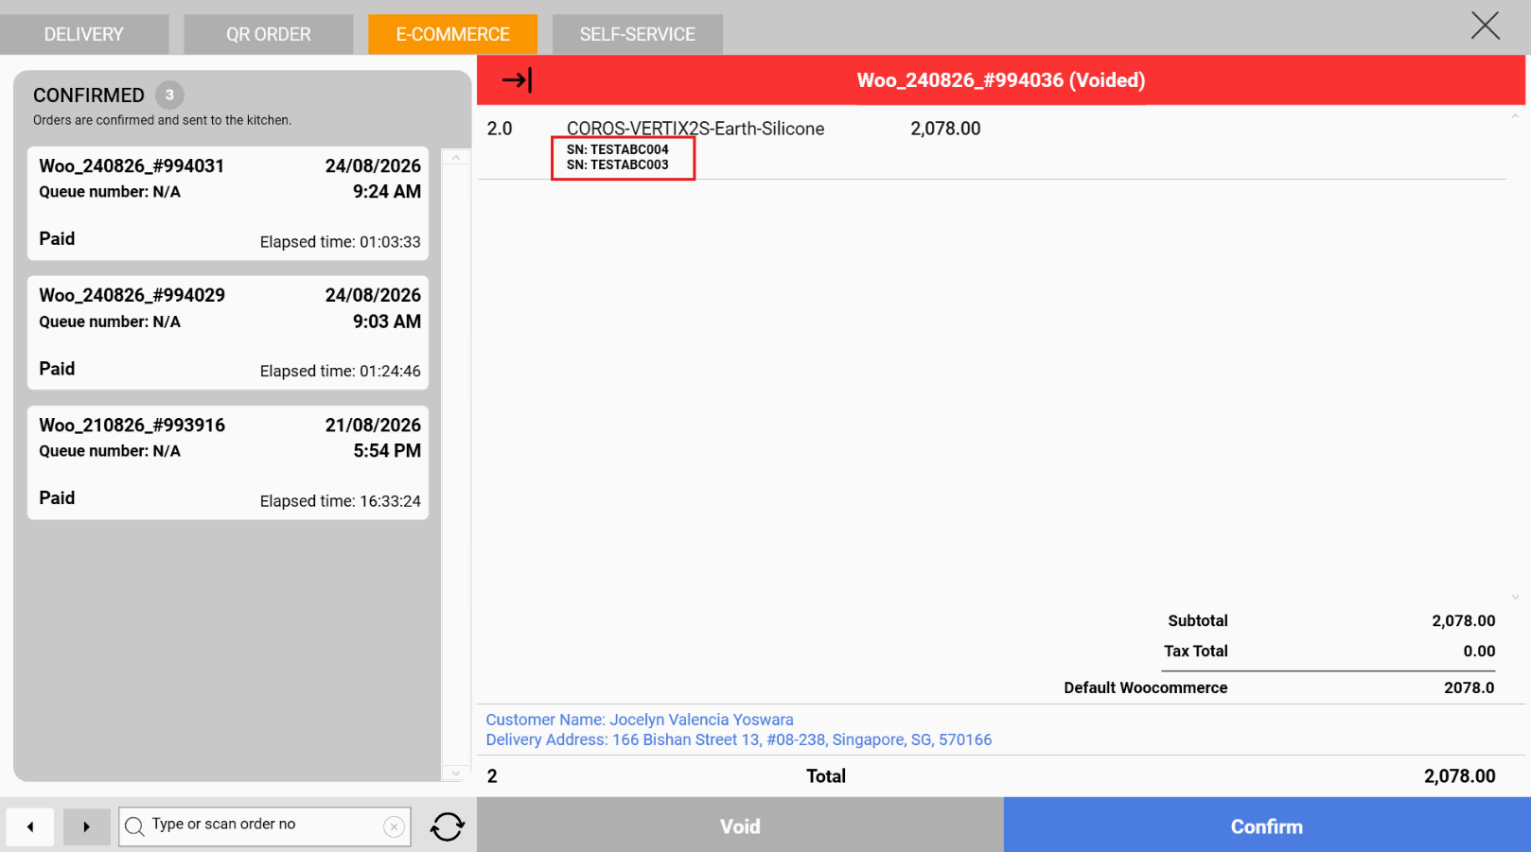Clear the order search field
Screen dimensions: 1531x852
click(x=394, y=827)
